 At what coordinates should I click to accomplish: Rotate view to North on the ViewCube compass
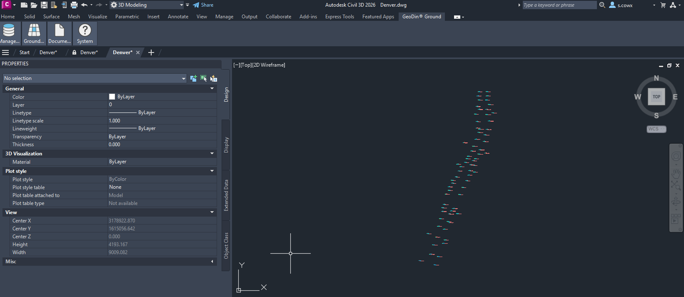pos(657,78)
